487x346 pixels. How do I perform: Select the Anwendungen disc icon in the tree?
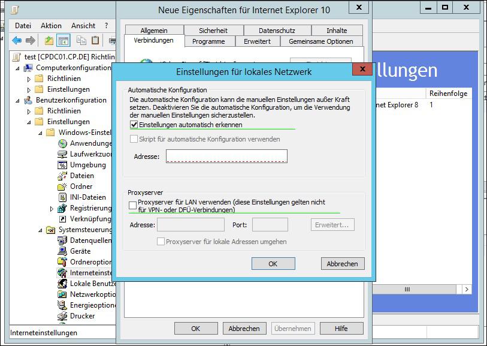pyautogui.click(x=62, y=143)
